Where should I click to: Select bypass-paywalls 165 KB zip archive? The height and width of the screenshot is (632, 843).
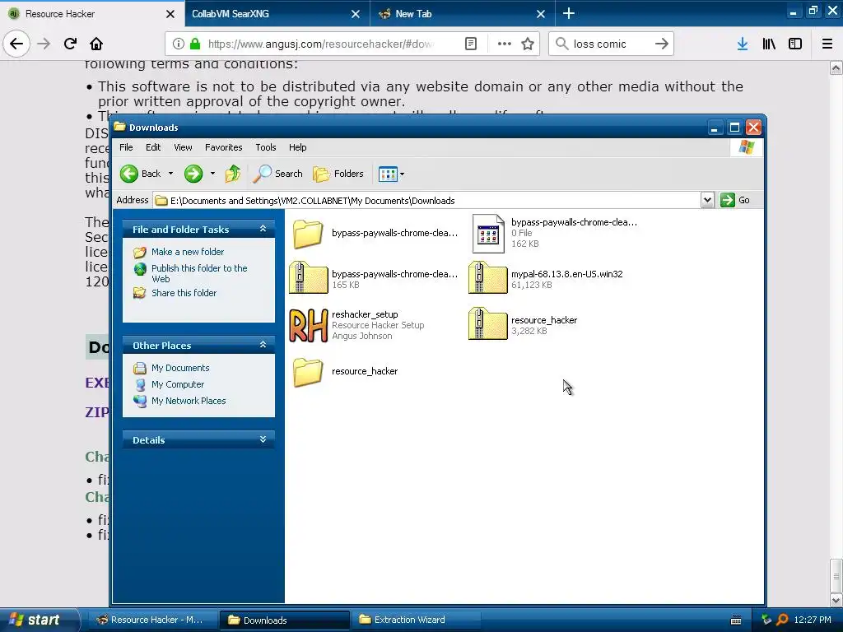pos(308,277)
